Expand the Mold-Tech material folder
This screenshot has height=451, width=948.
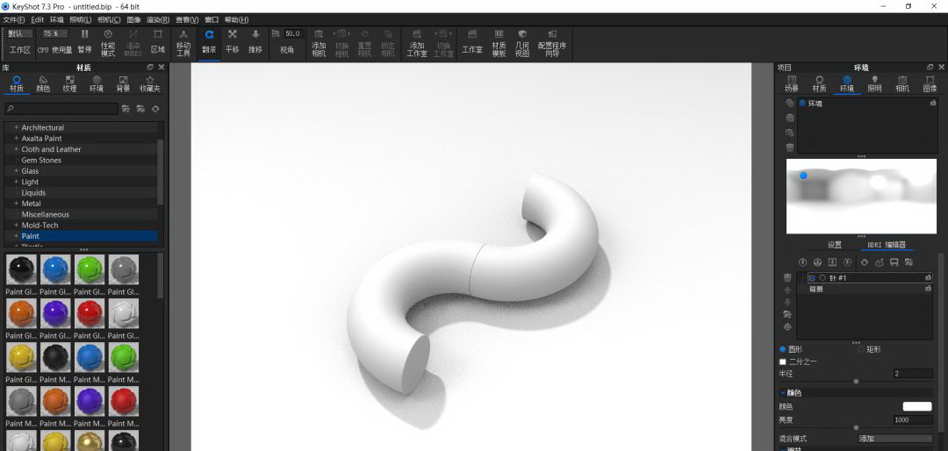(17, 225)
